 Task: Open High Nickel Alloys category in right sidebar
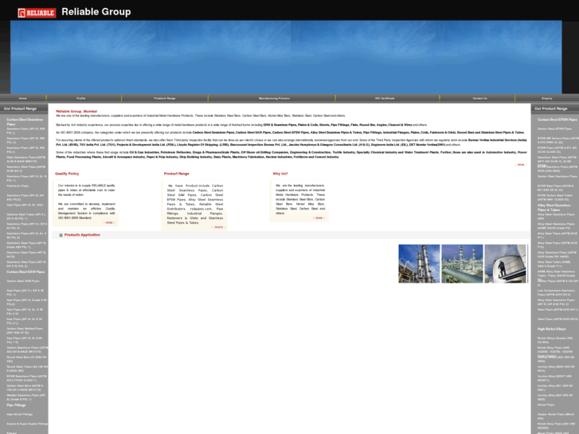(551, 329)
